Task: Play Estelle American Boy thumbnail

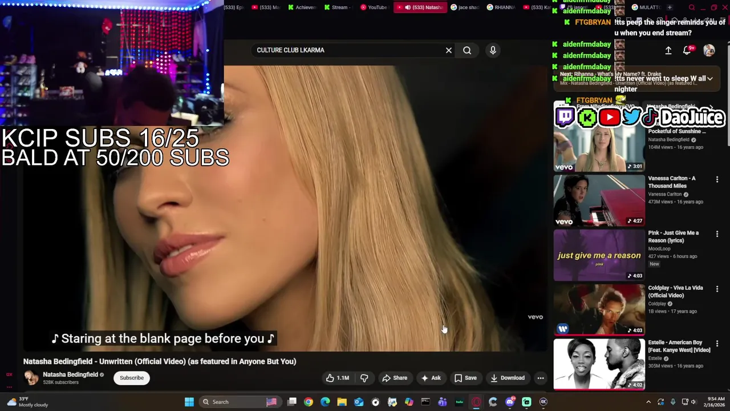Action: 599,364
